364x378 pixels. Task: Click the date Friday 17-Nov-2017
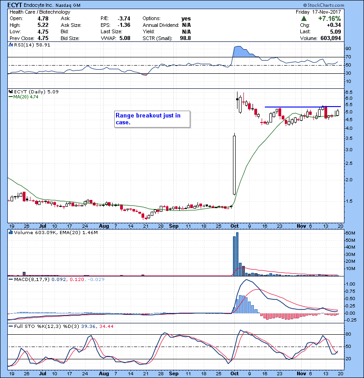pos(318,12)
